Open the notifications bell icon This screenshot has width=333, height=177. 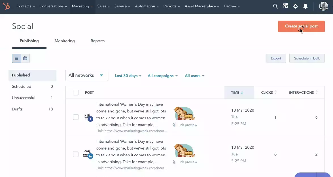tap(306, 6)
